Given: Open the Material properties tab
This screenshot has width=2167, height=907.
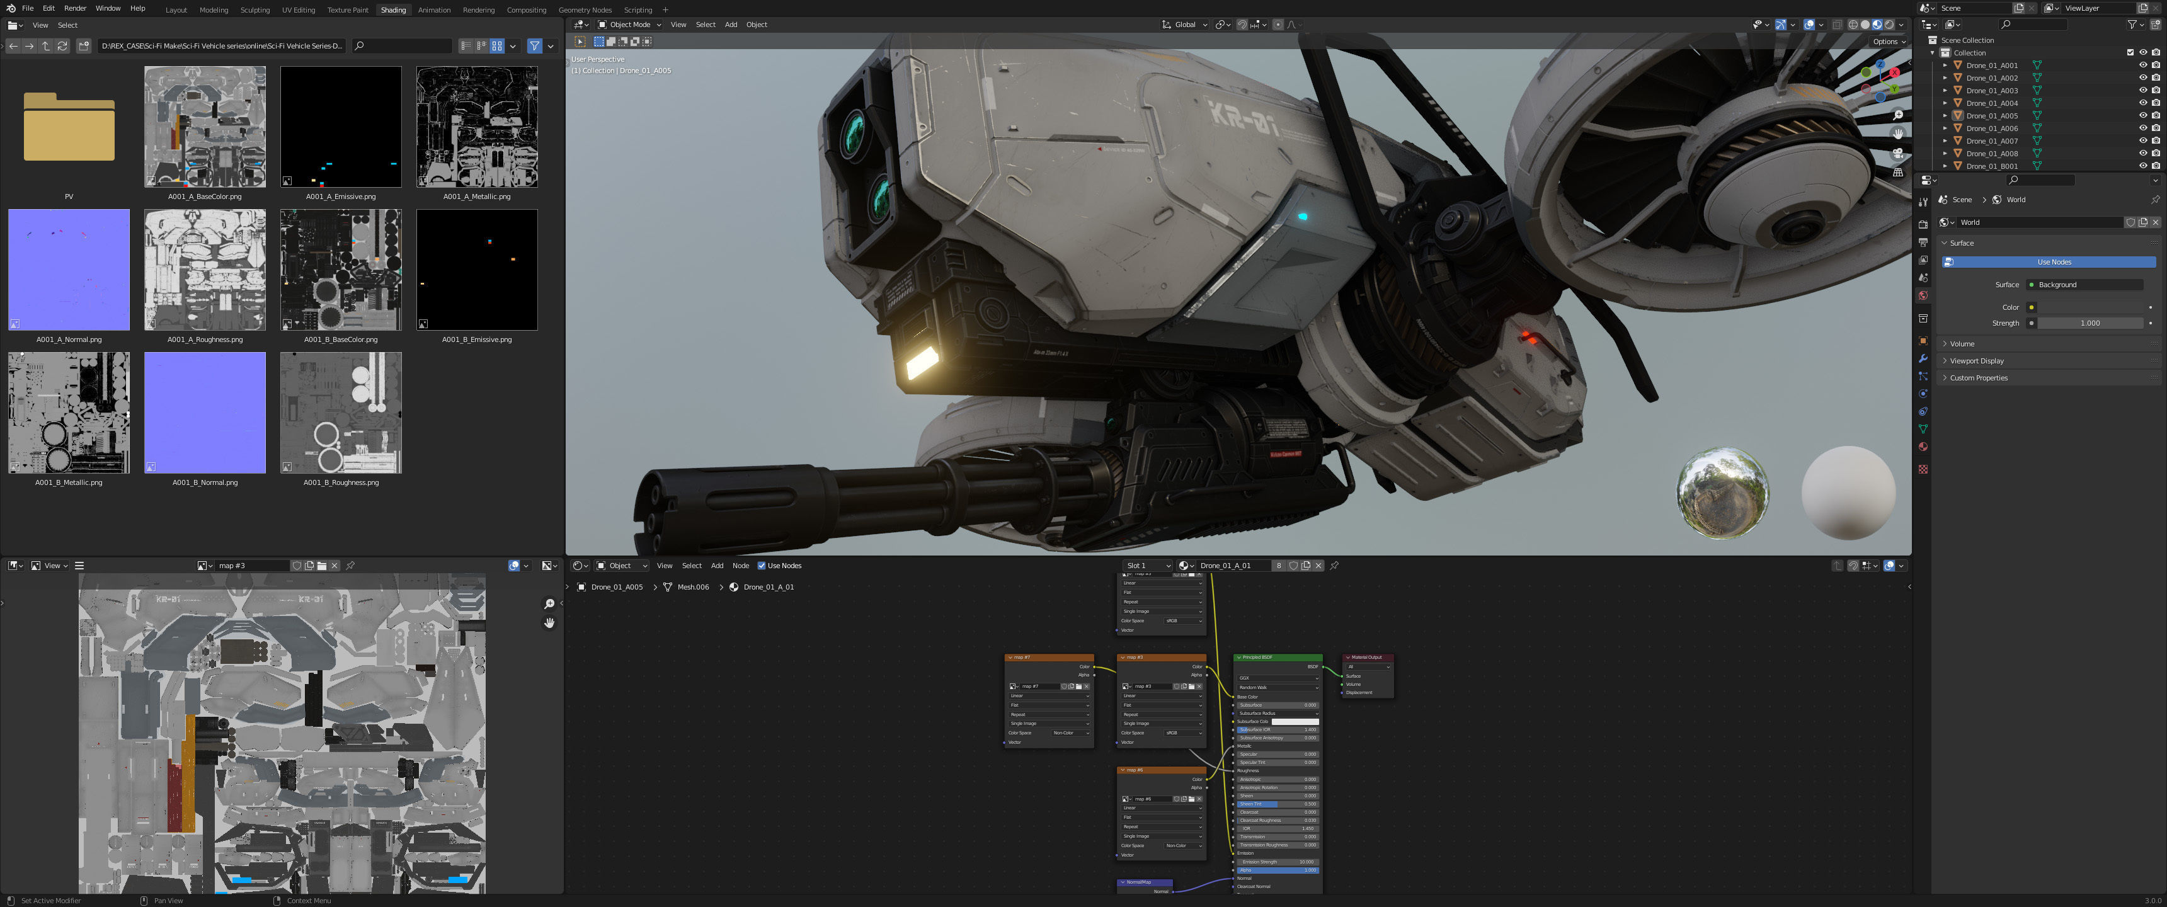Looking at the screenshot, I should [x=1923, y=447].
